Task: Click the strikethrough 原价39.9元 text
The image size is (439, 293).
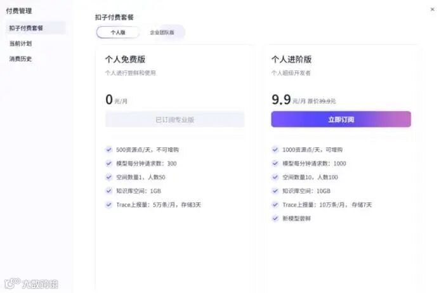Action: [322, 101]
